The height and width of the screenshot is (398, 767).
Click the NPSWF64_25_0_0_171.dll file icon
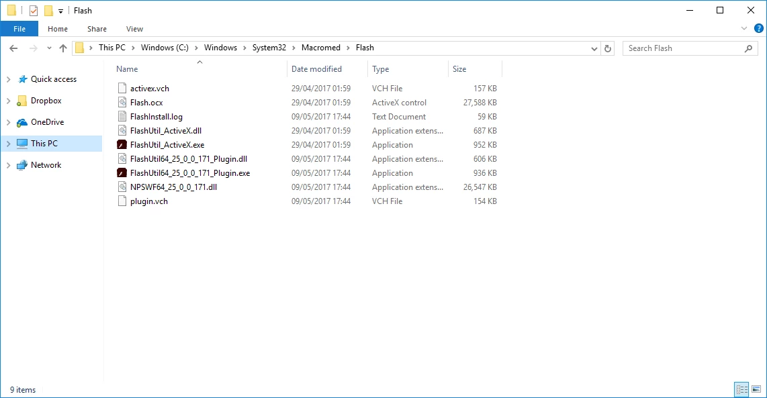click(x=122, y=187)
